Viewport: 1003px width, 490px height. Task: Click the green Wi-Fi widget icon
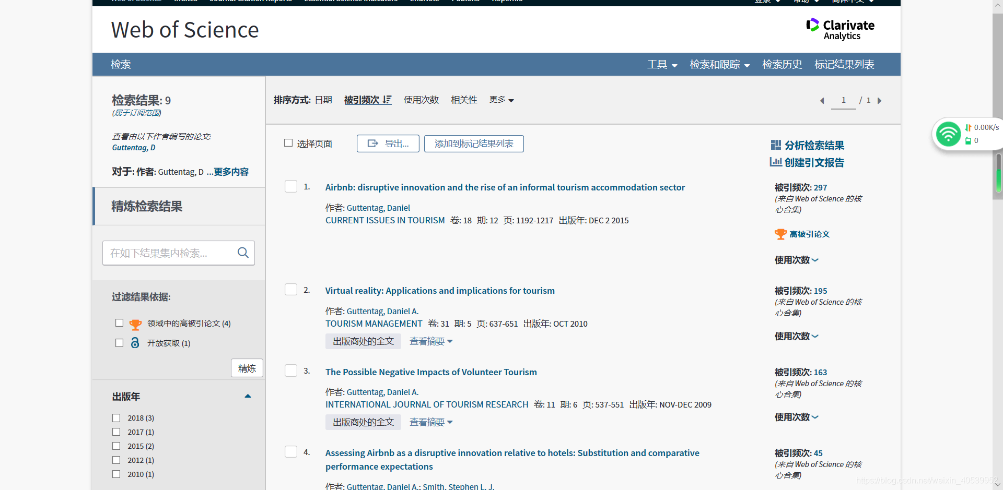948,134
